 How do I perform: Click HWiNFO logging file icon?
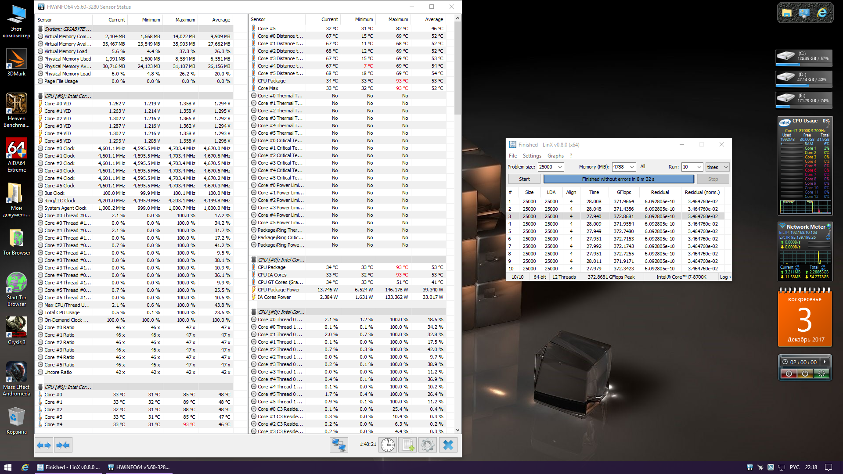(407, 445)
